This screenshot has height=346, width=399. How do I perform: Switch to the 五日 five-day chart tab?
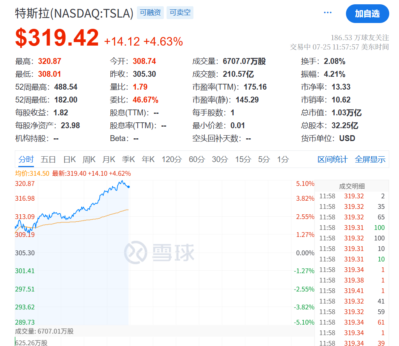point(48,159)
